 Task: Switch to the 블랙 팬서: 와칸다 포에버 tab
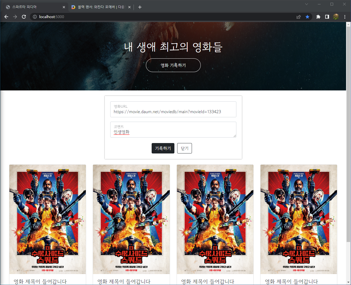click(x=101, y=7)
